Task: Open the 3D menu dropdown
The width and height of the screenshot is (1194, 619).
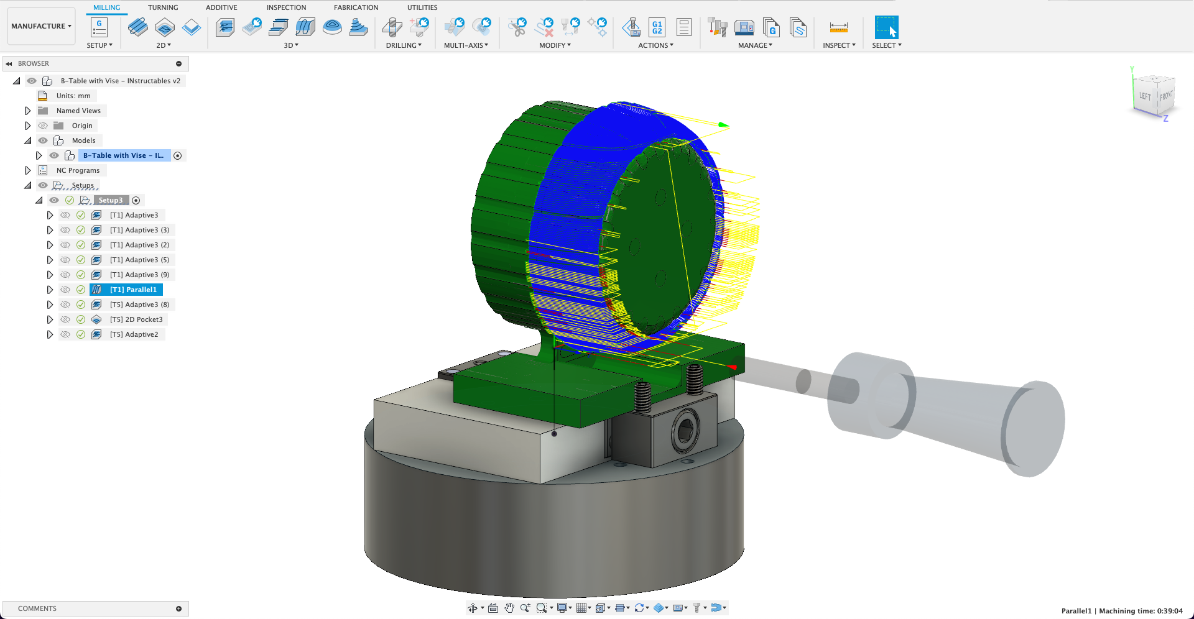Action: (x=291, y=45)
